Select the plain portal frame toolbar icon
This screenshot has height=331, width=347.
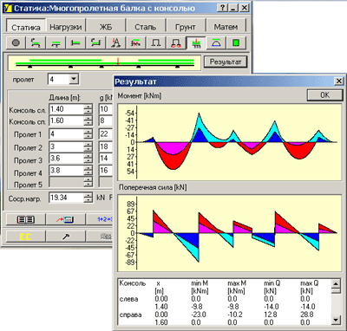[x=156, y=43]
